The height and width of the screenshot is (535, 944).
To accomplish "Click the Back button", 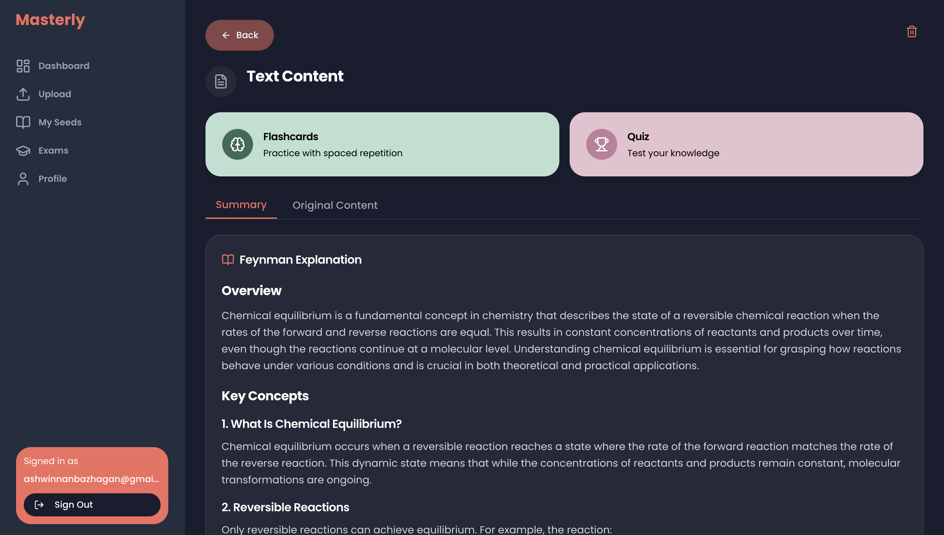I will 239,35.
